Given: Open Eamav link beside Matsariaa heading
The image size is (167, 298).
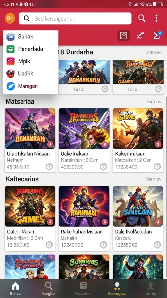Looking at the screenshot, I should pos(154,102).
